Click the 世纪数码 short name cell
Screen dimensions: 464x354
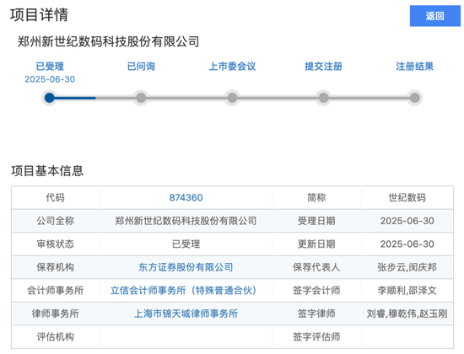point(407,197)
